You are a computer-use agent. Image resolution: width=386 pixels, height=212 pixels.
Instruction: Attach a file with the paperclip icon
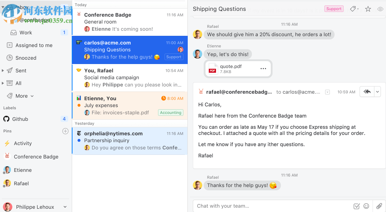tap(379, 206)
